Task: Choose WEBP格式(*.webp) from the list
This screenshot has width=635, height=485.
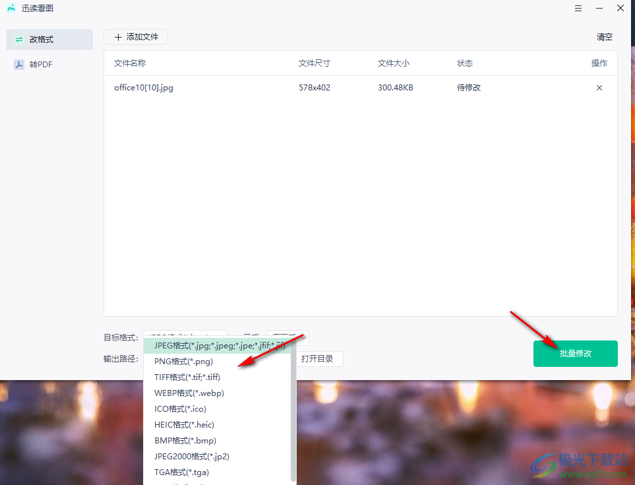Action: (217, 393)
